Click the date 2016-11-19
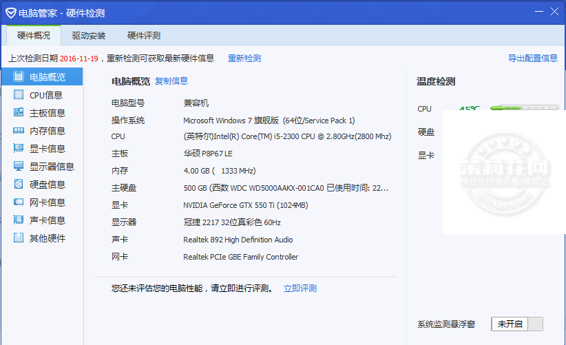 [x=79, y=59]
